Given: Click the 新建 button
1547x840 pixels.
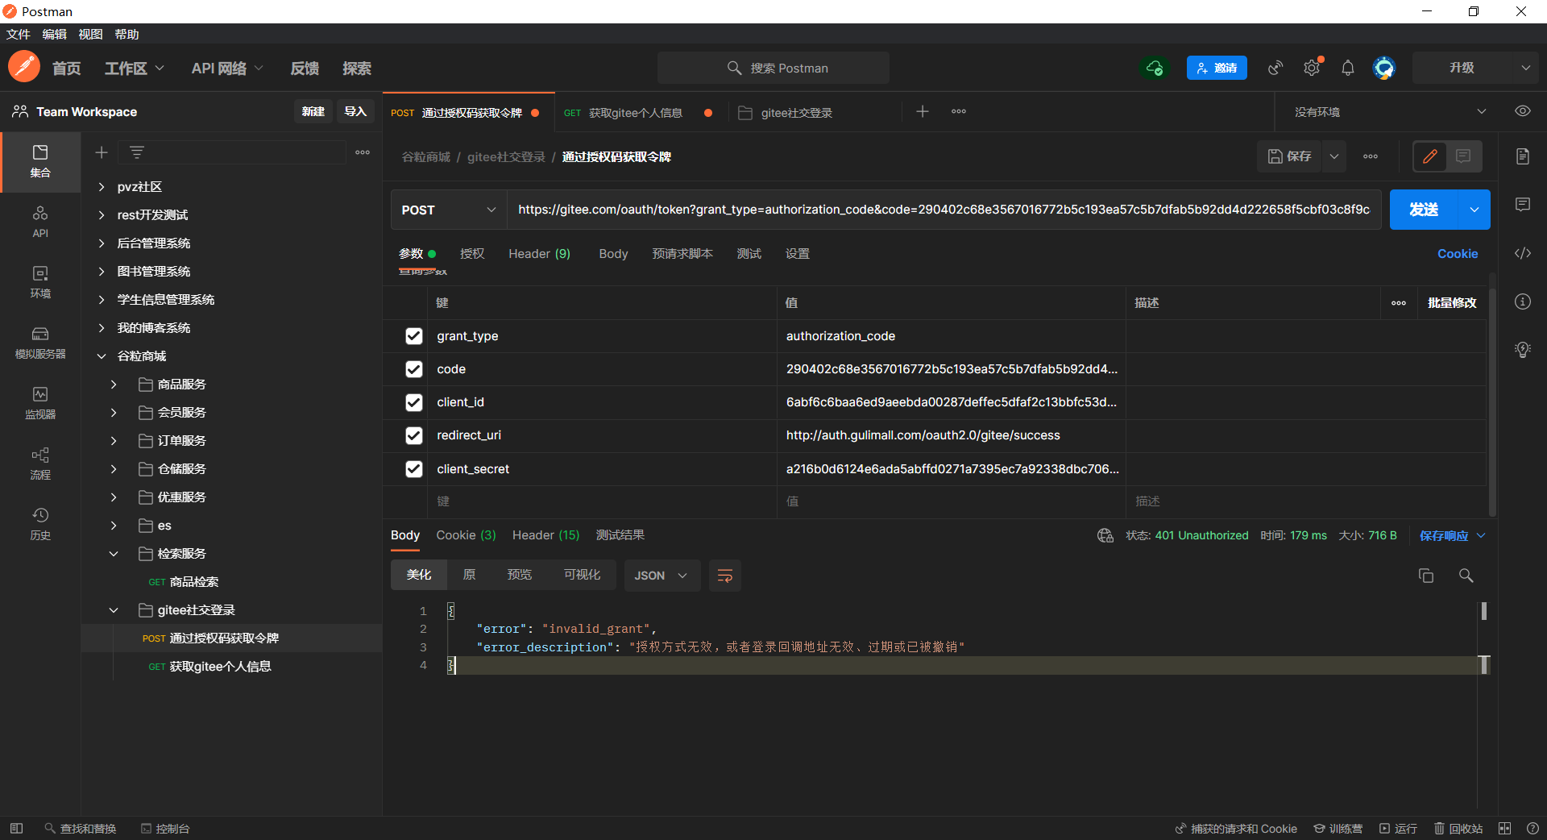Looking at the screenshot, I should [x=313, y=111].
